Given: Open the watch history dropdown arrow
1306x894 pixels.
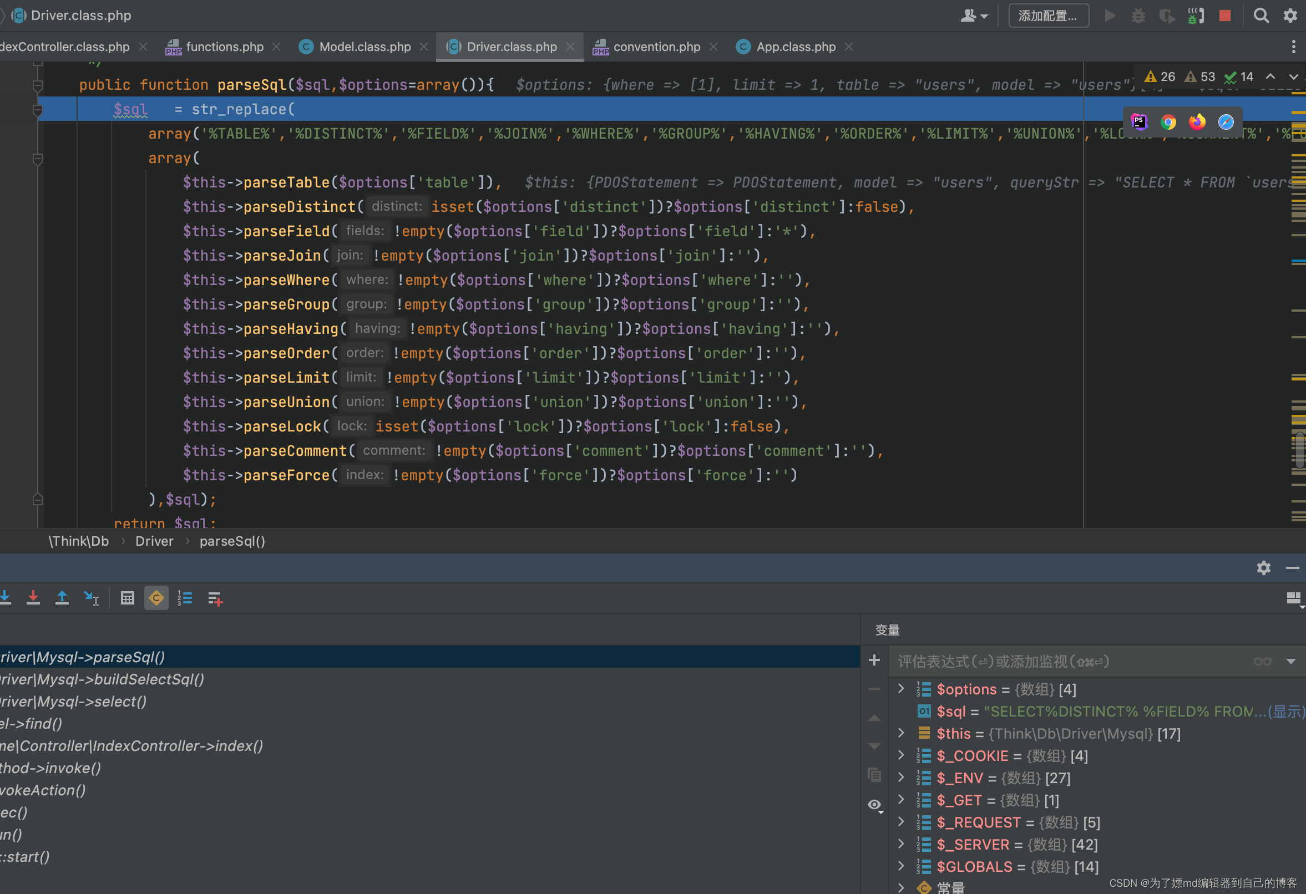Looking at the screenshot, I should pos(1291,662).
